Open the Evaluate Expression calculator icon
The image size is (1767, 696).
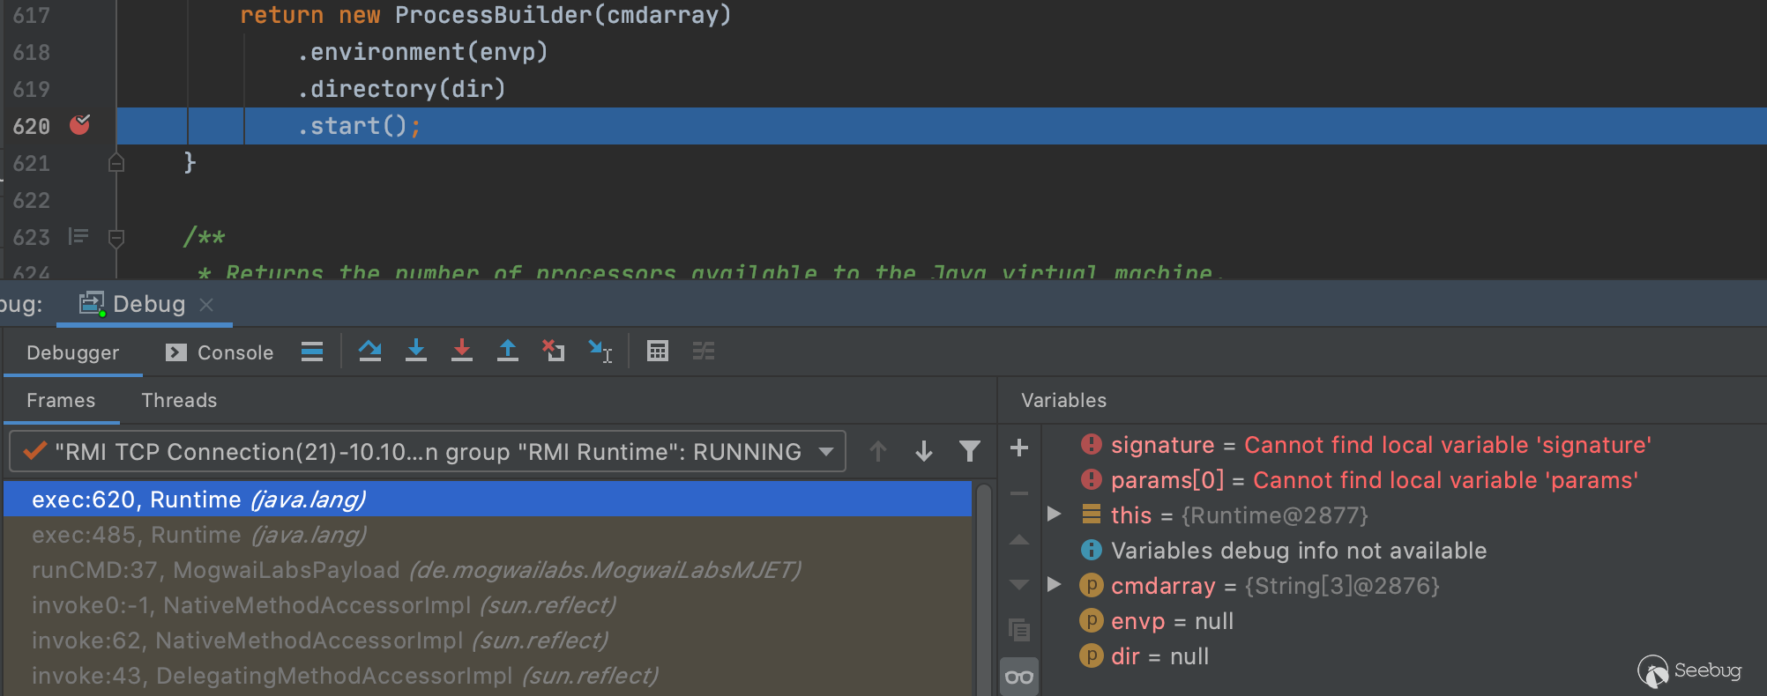click(x=658, y=352)
